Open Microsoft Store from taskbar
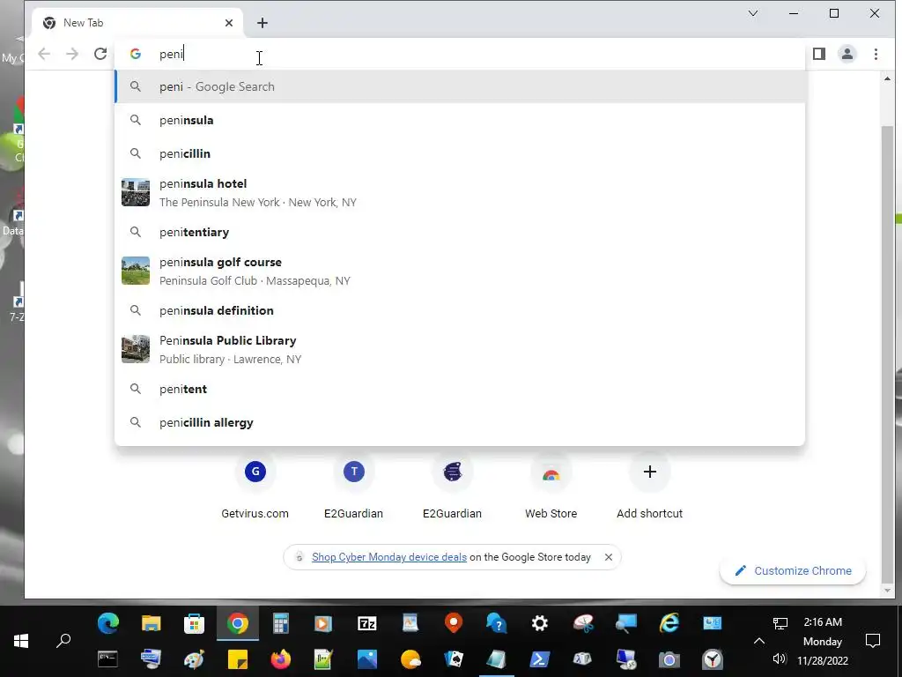 click(195, 623)
